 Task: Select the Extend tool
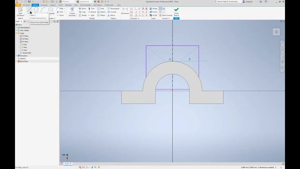pyautogui.click(x=92, y=12)
